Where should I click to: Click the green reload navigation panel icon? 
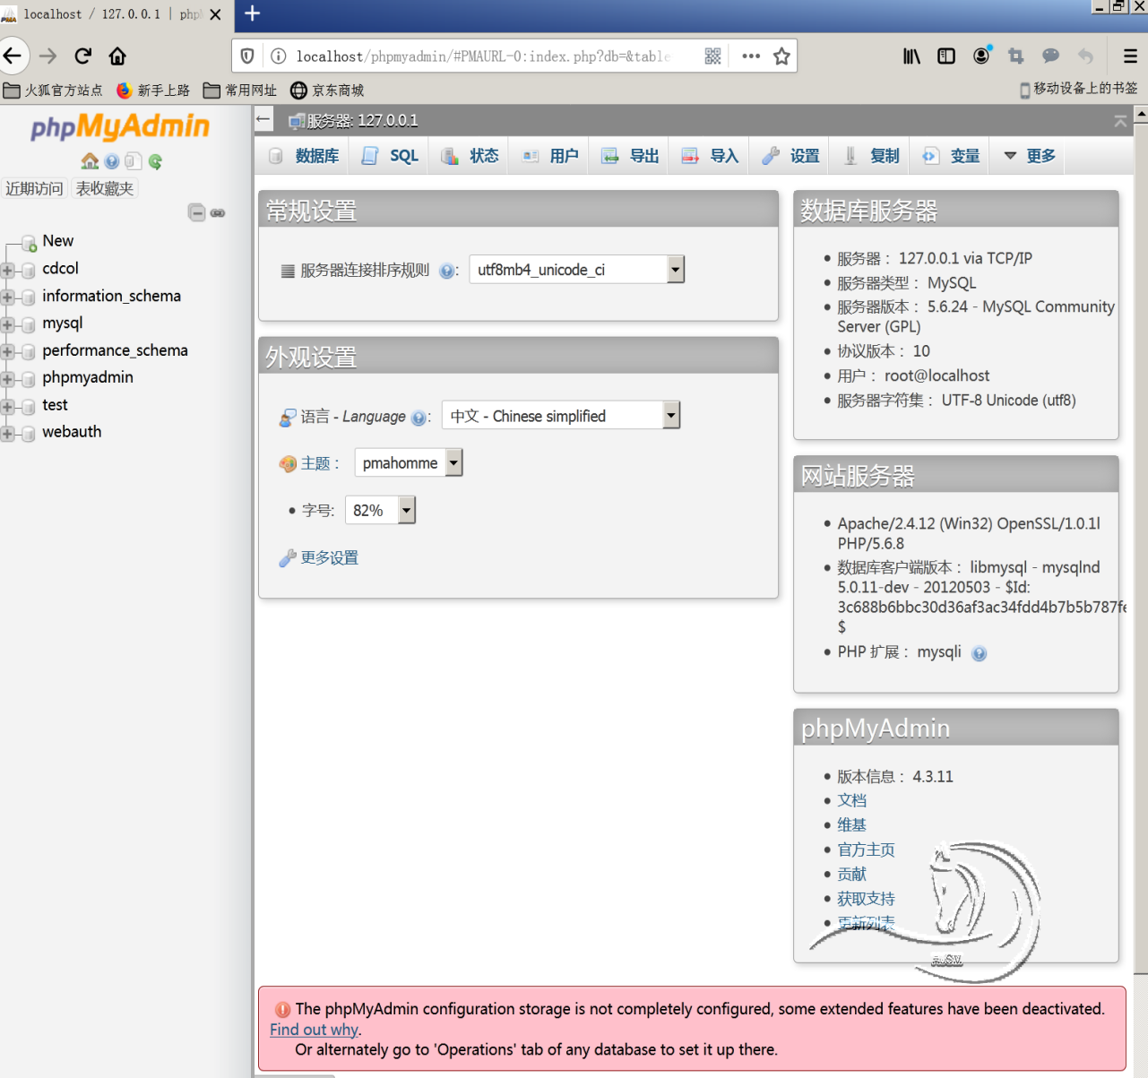[156, 161]
